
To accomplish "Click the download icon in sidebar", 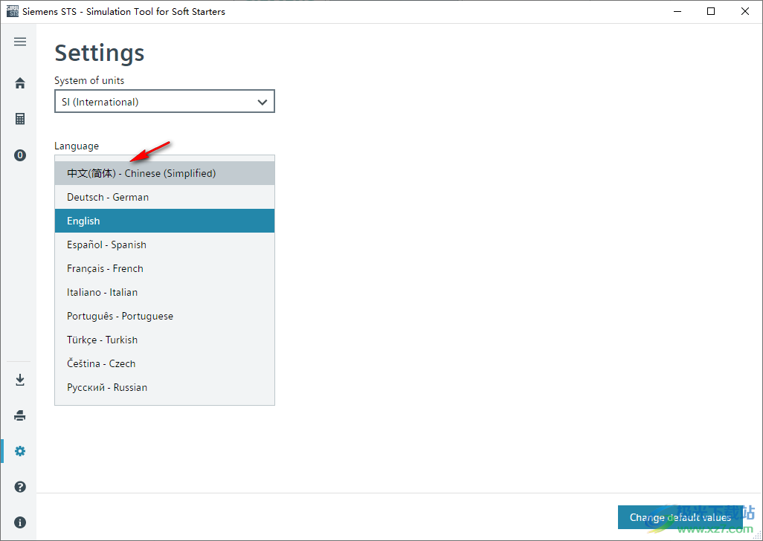I will tap(20, 380).
